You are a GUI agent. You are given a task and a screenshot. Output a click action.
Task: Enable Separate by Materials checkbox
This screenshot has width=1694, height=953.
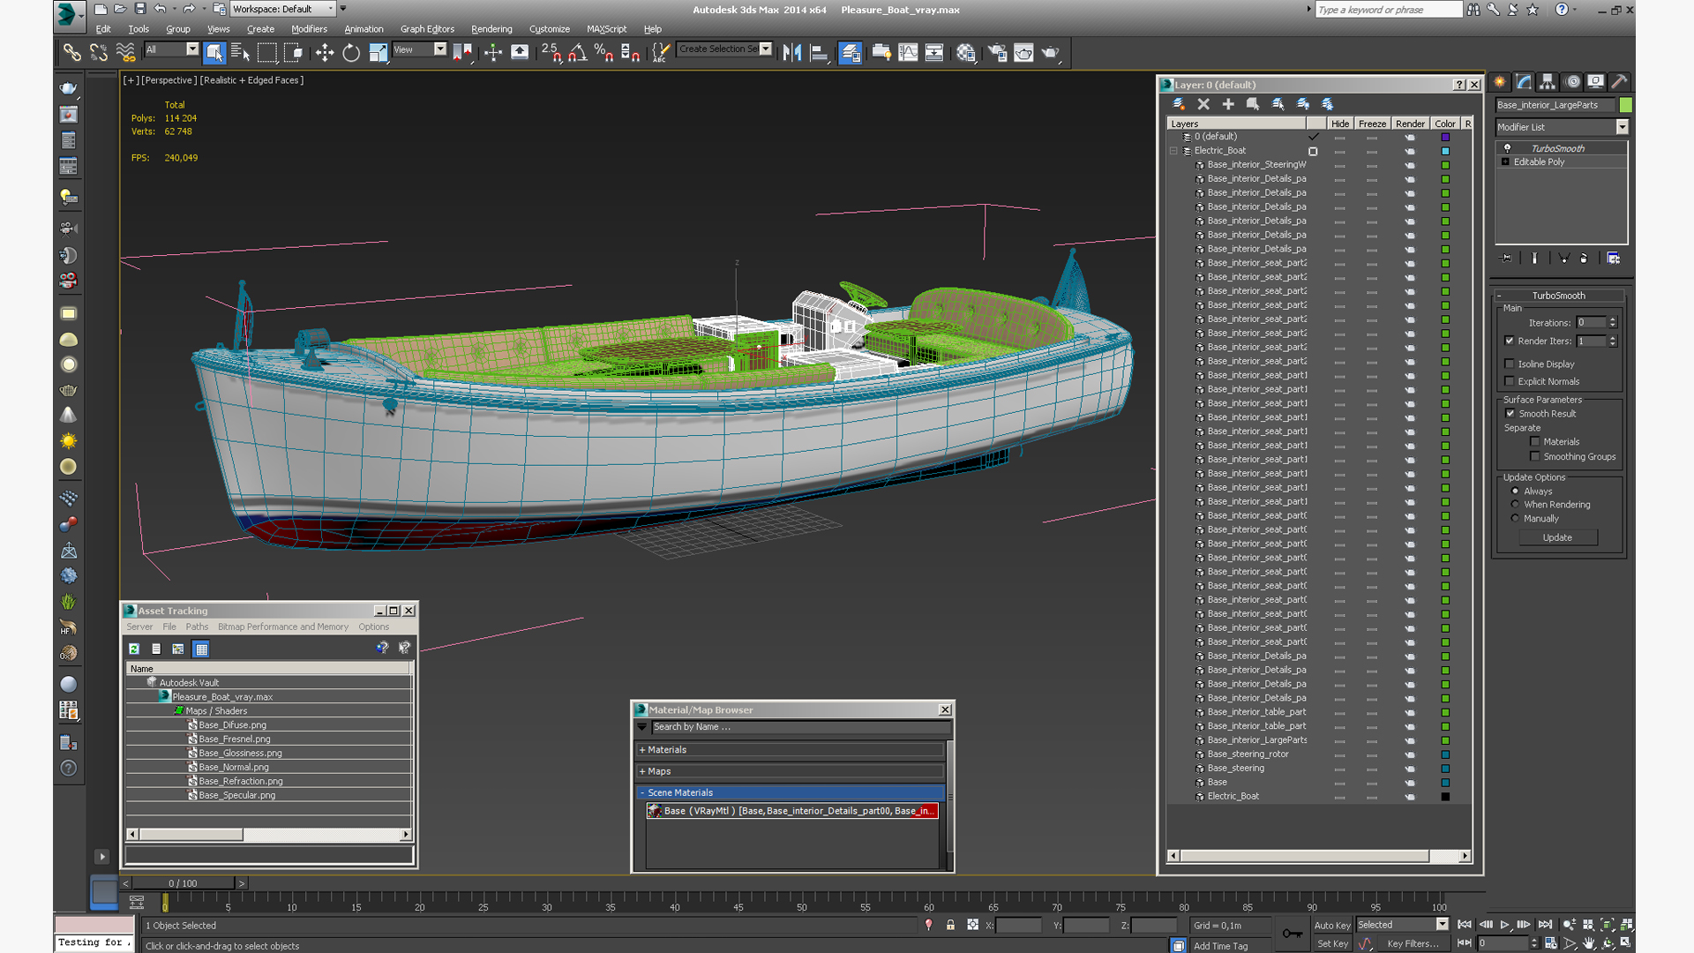pos(1535,441)
